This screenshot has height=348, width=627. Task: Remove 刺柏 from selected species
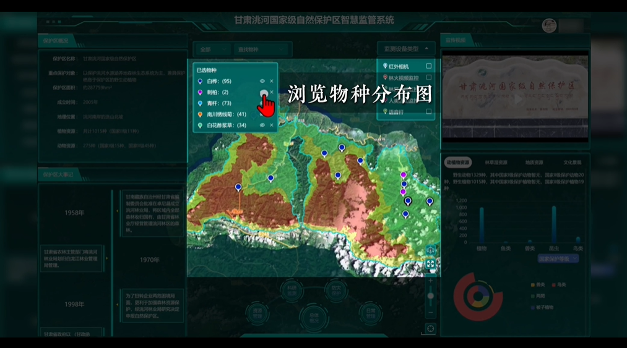click(x=271, y=92)
